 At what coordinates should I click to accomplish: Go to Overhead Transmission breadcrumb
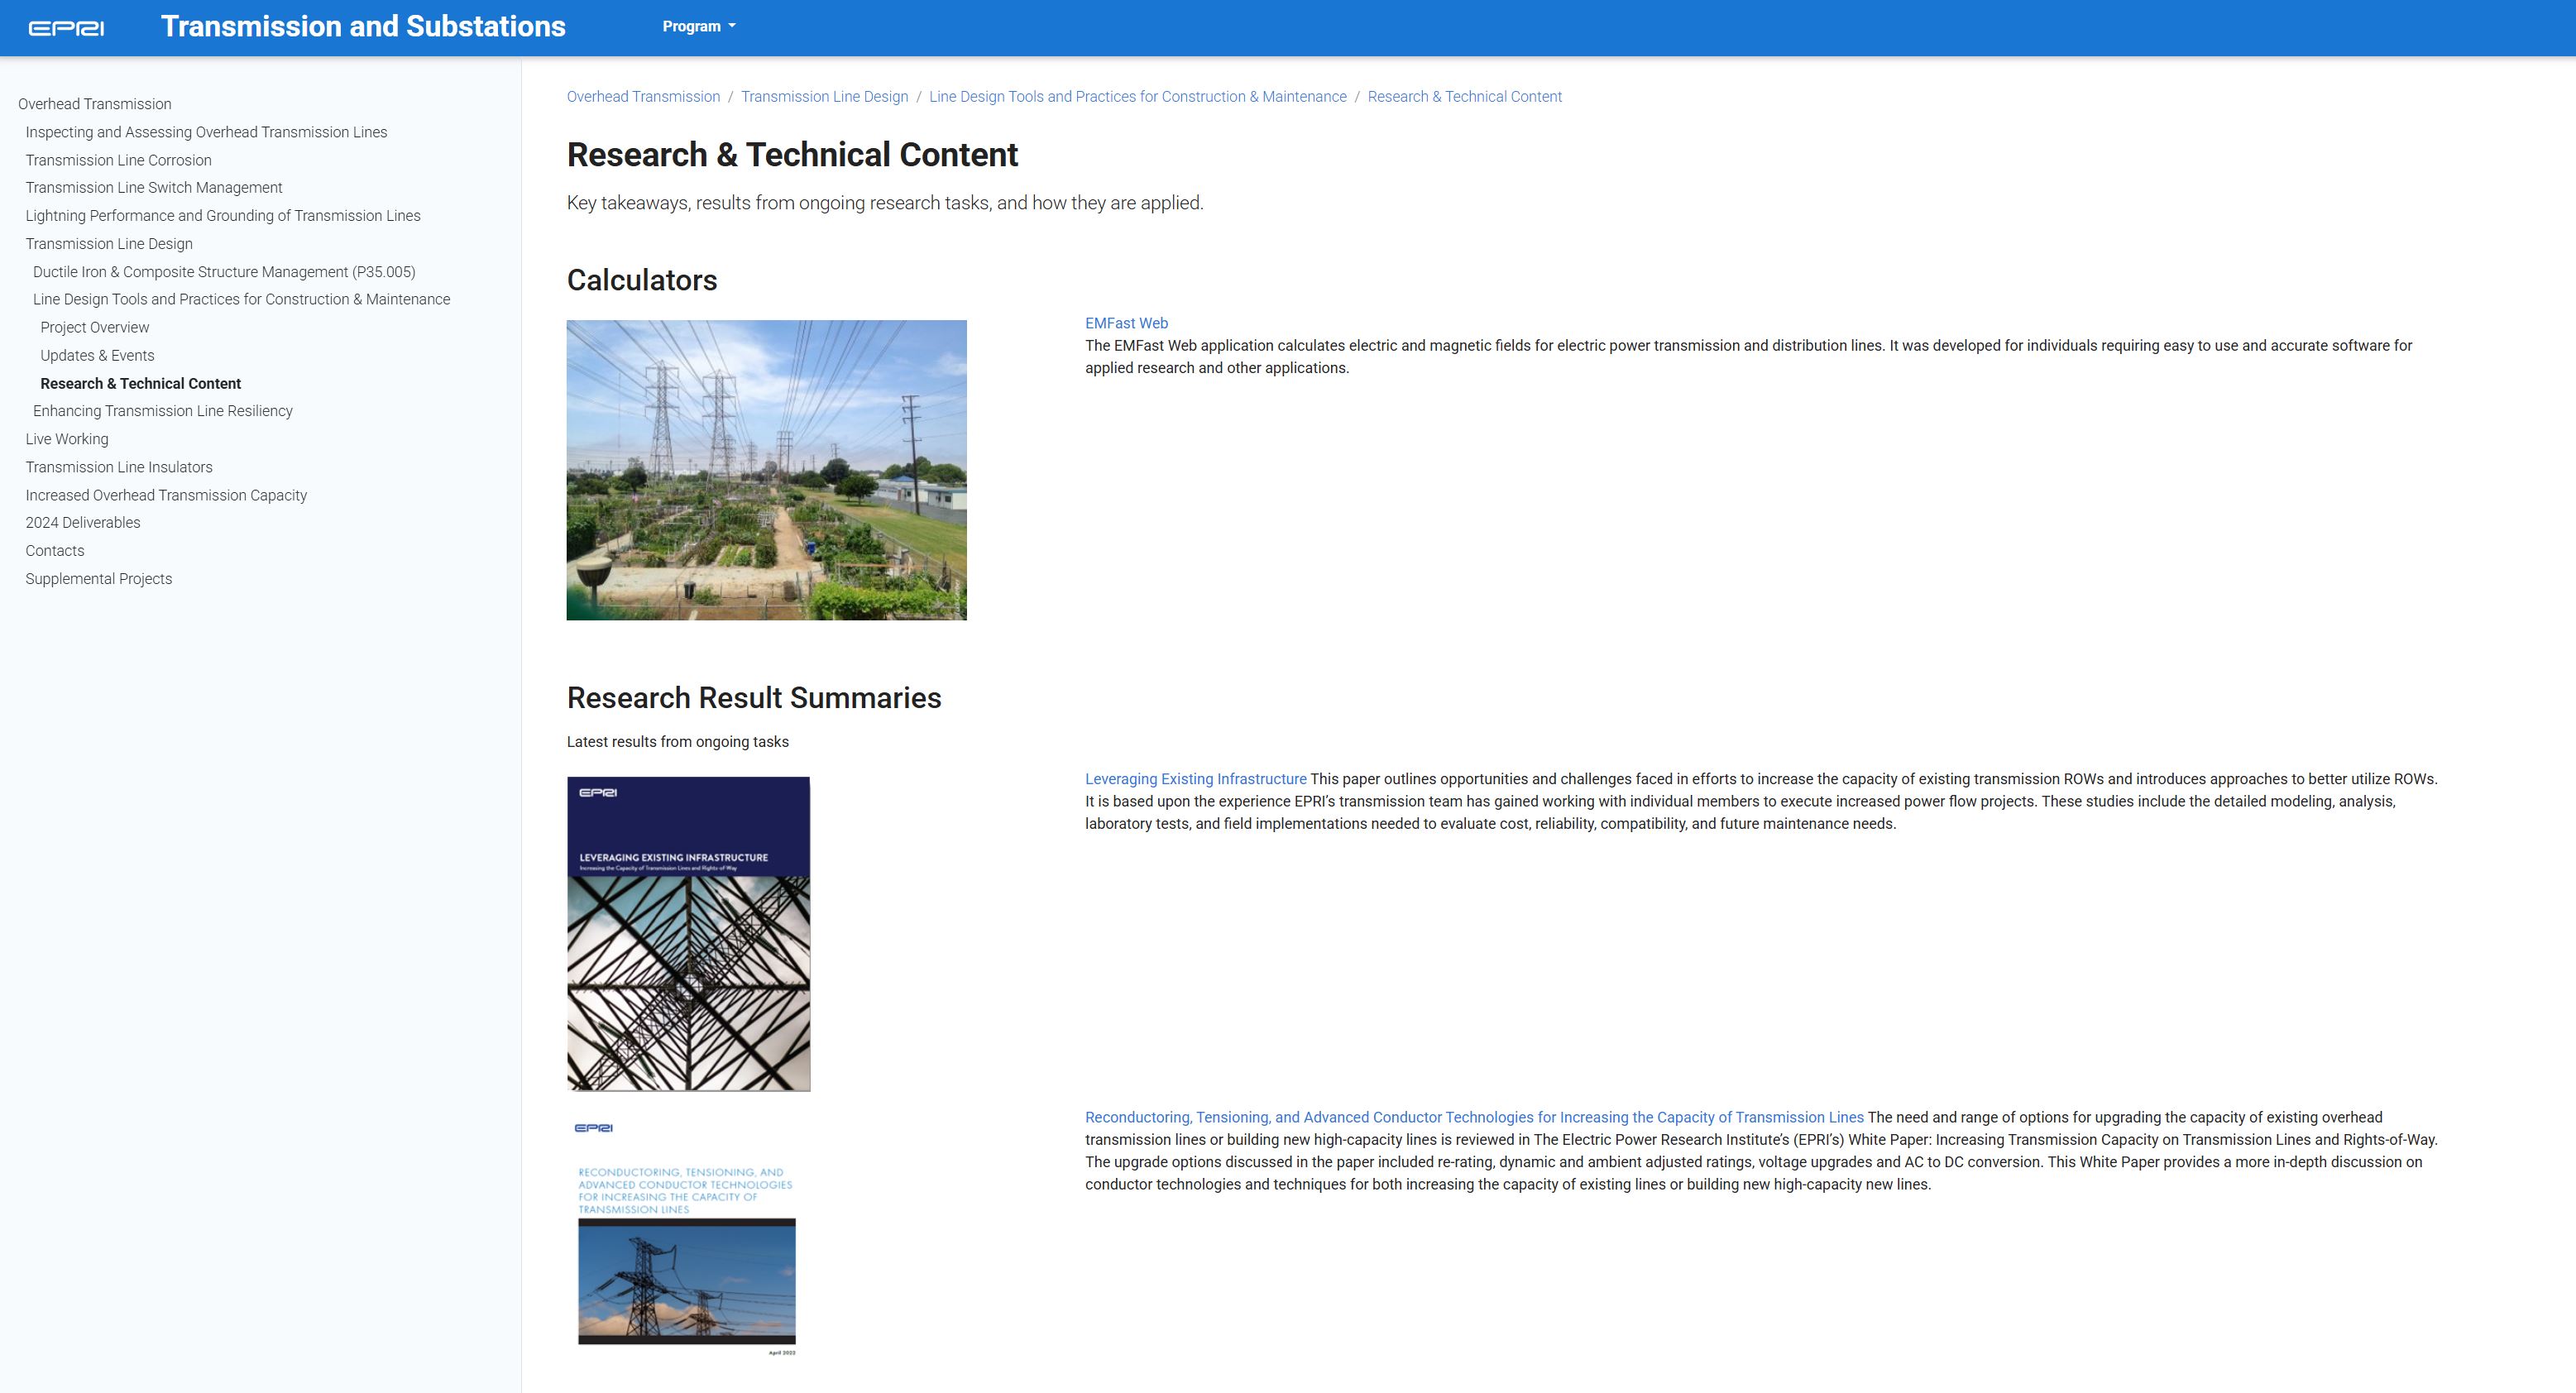(x=643, y=97)
